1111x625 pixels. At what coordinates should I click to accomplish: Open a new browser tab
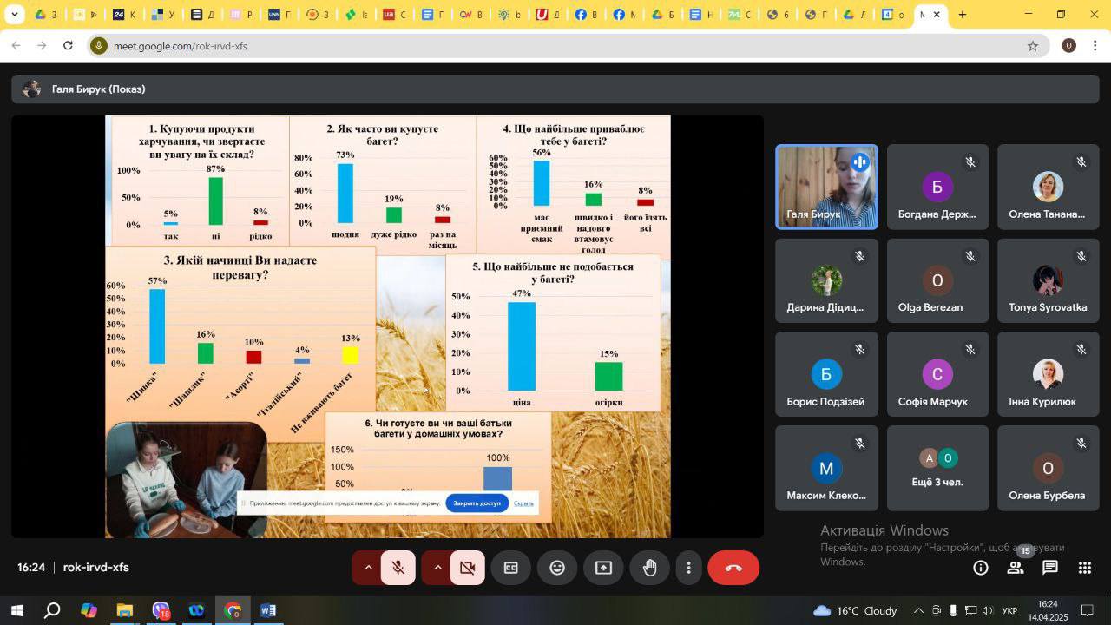[x=962, y=15]
